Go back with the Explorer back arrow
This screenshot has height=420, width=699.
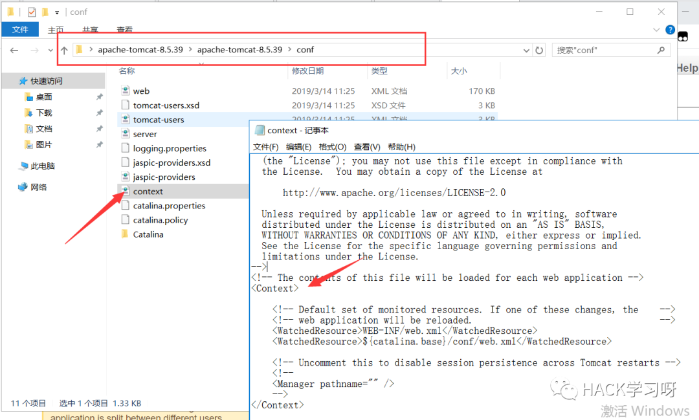click(14, 50)
